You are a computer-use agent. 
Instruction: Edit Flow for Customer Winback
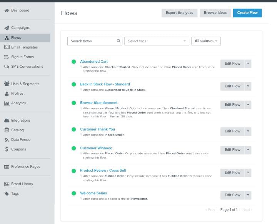tap(232, 150)
